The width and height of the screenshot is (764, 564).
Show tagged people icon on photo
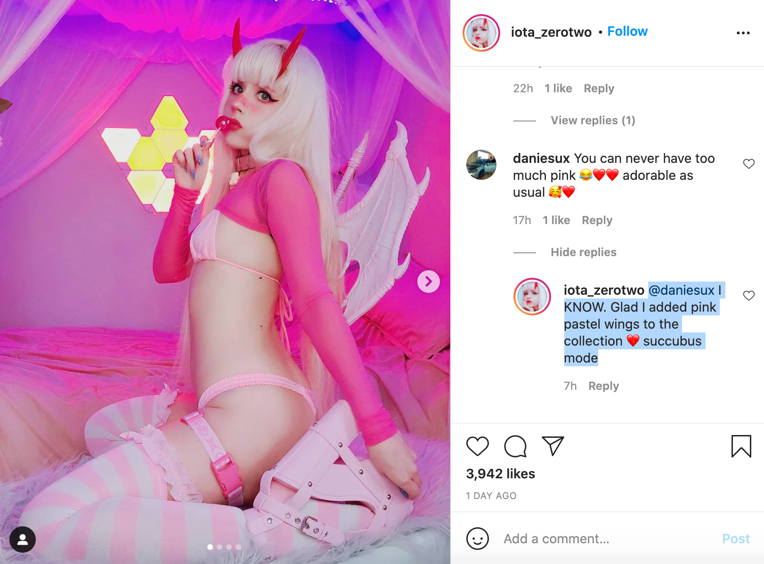coord(23,539)
